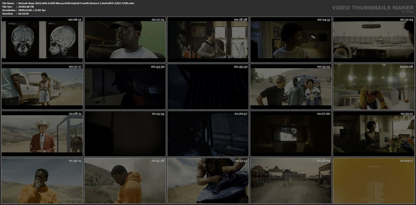Click the kitchen scene thumbnail at 00:18:38
The width and height of the screenshot is (416, 205).
pyautogui.click(x=208, y=40)
